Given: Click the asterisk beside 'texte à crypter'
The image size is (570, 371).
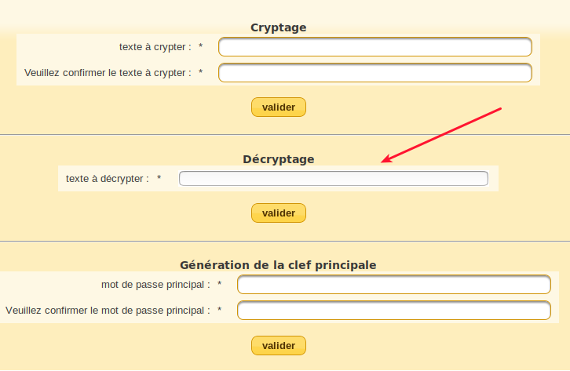Looking at the screenshot, I should (201, 47).
